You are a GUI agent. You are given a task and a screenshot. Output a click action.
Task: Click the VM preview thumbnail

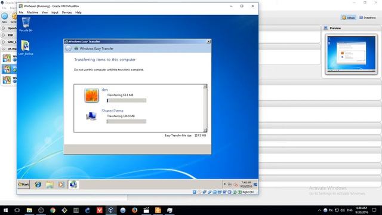click(x=351, y=54)
